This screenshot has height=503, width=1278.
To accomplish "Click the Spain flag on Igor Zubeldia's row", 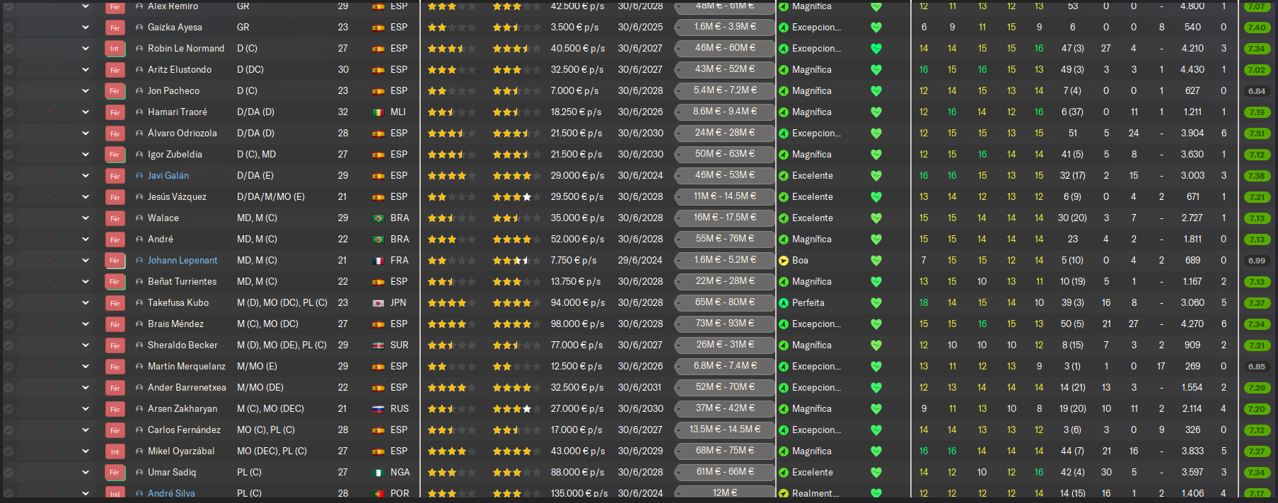I will [378, 155].
